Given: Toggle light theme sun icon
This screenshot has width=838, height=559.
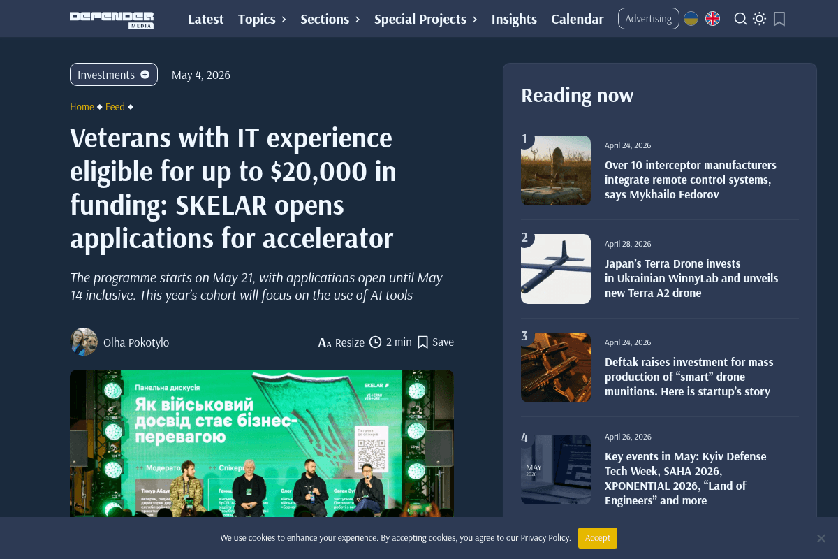Looking at the screenshot, I should (x=760, y=19).
